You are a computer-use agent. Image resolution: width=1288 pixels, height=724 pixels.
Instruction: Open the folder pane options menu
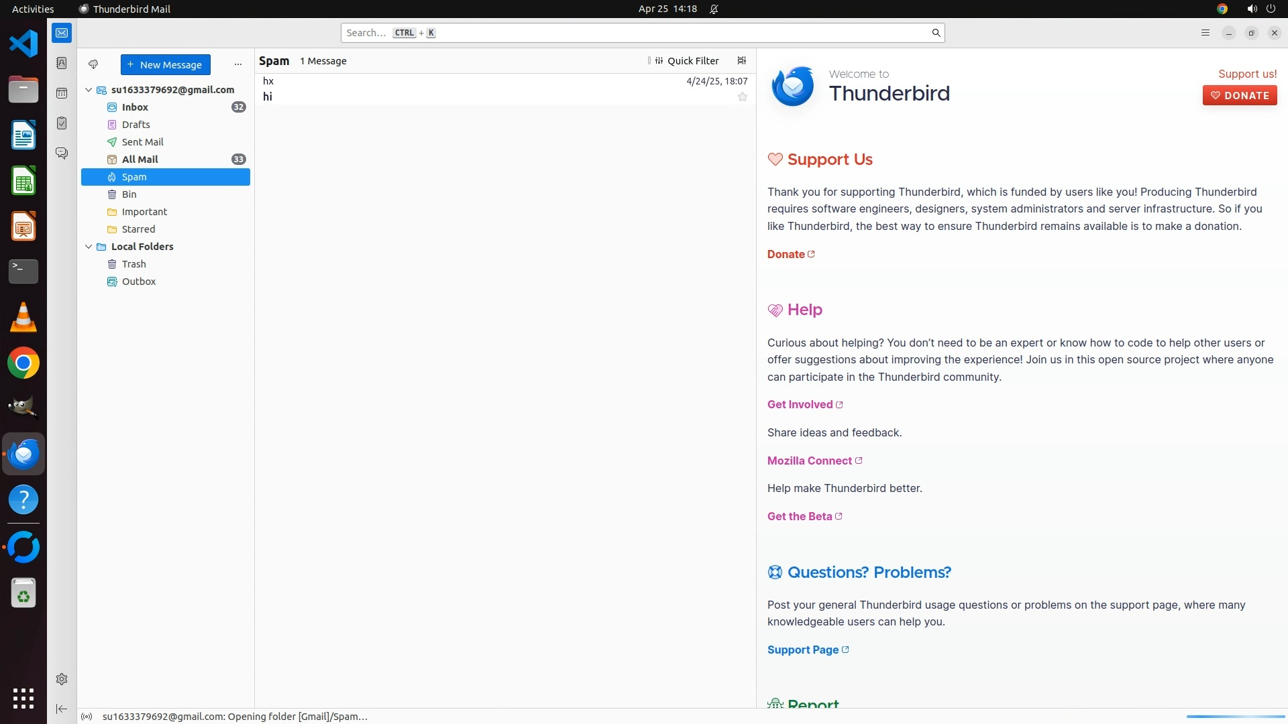pyautogui.click(x=237, y=64)
